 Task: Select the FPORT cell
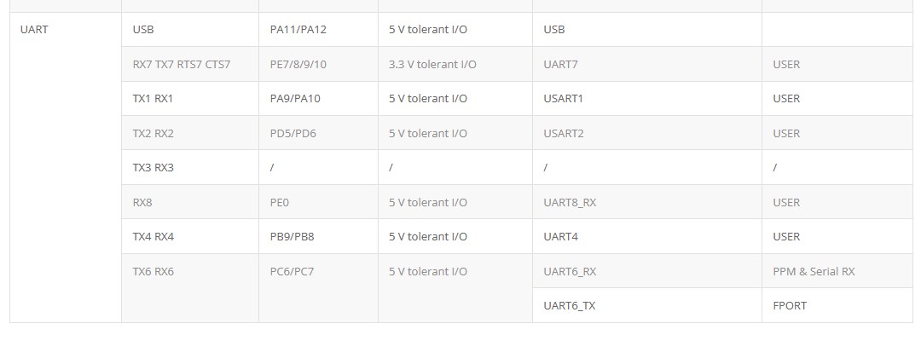(837, 305)
